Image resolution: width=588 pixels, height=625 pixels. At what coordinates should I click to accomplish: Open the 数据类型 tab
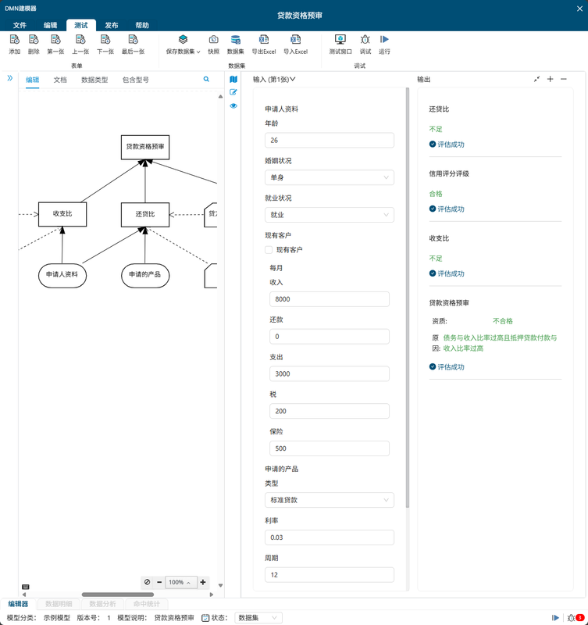[94, 80]
